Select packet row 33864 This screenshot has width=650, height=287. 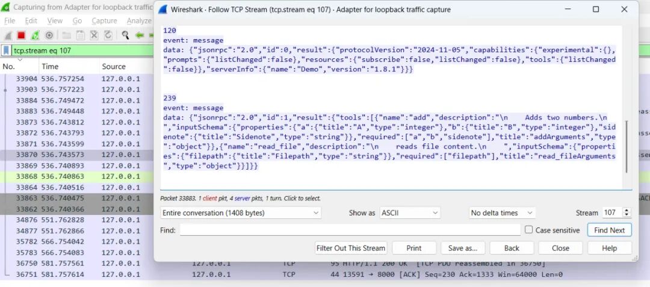[76, 187]
